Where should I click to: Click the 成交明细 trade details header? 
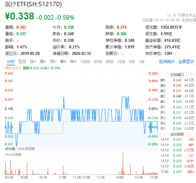click(177, 134)
